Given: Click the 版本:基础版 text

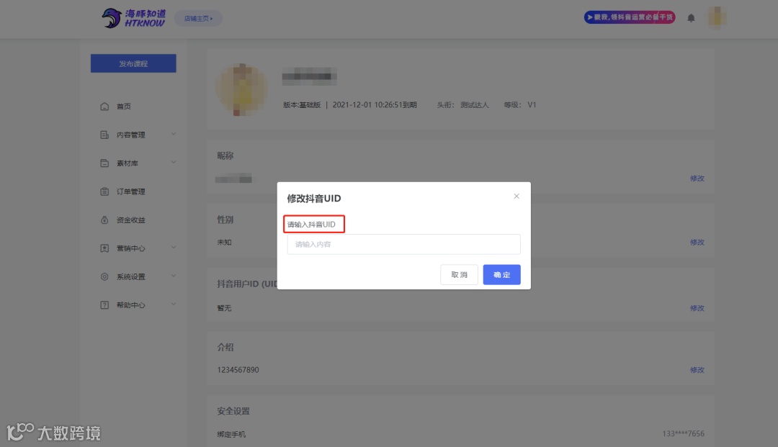Looking at the screenshot, I should pyautogui.click(x=302, y=105).
